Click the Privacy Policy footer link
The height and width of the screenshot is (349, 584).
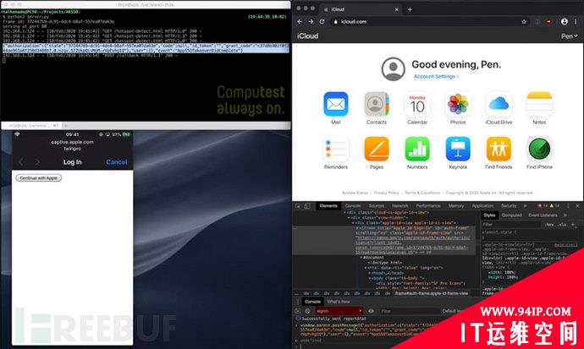pyautogui.click(x=386, y=193)
